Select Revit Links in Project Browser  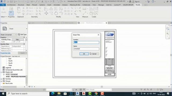click(x=9, y=83)
